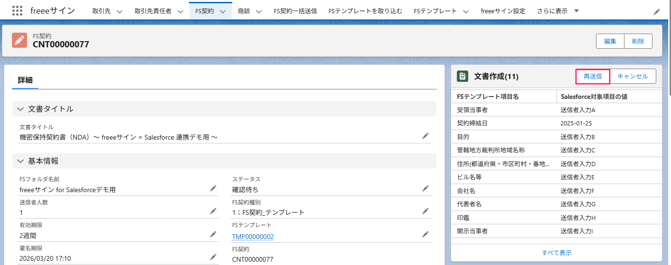This screenshot has width=671, height=265.
Task: Click the record name CNT00000077 in header
Action: [61, 44]
